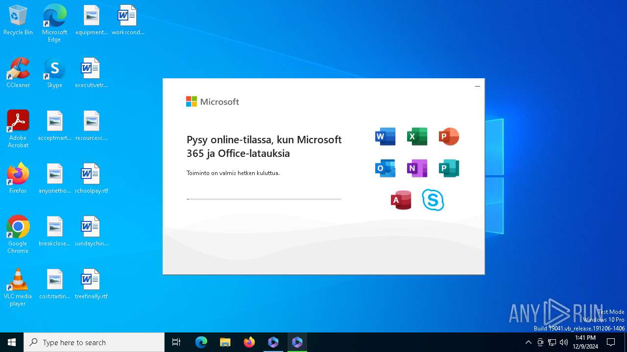Select the Recycle Bin desktop icon
This screenshot has width=627, height=352.
(18, 21)
